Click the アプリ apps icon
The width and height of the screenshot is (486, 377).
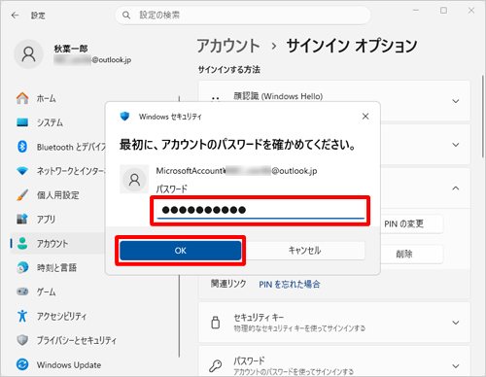22,219
